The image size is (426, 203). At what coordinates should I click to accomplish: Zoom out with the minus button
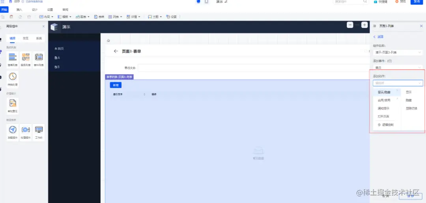tap(350, 25)
